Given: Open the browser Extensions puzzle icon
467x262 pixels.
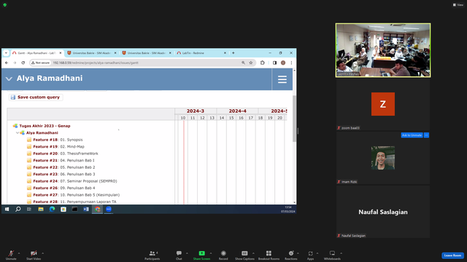Looking at the screenshot, I should pyautogui.click(x=263, y=63).
